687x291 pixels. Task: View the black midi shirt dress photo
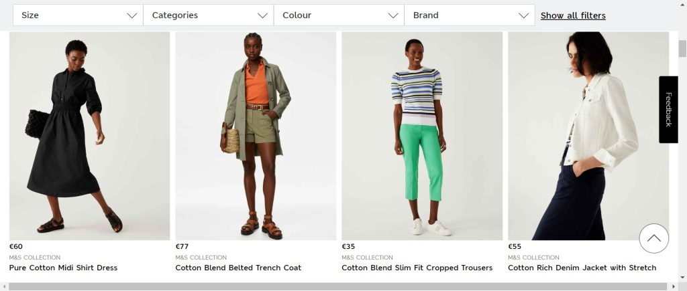click(89, 136)
